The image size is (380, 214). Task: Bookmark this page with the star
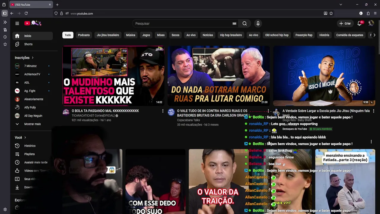click(x=331, y=13)
